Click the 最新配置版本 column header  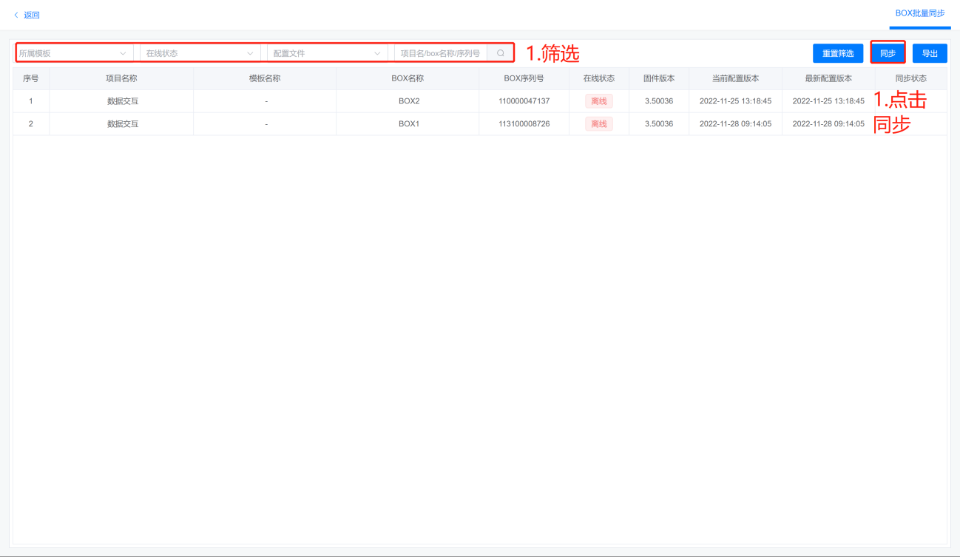[x=828, y=78]
